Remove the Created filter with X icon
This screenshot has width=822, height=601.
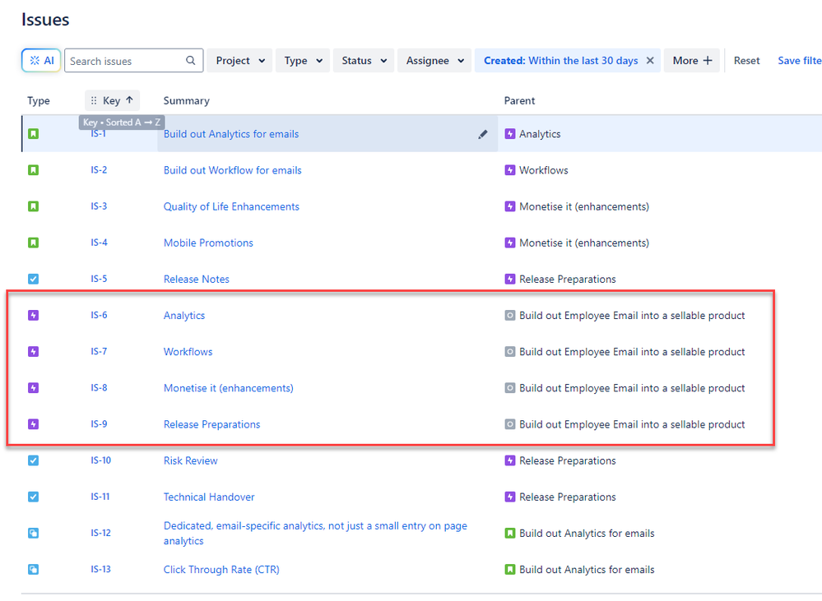650,61
